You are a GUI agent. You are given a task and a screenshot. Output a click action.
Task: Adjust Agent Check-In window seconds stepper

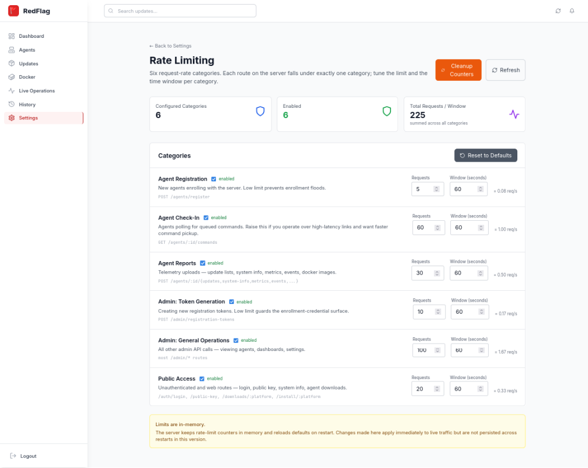[481, 228]
